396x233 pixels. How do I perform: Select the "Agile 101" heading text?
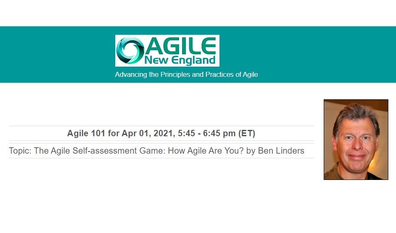86,133
